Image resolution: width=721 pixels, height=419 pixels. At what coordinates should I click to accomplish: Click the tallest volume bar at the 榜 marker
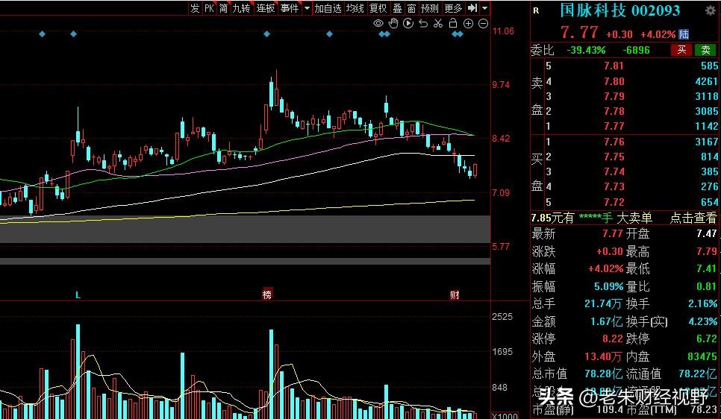pos(271,374)
